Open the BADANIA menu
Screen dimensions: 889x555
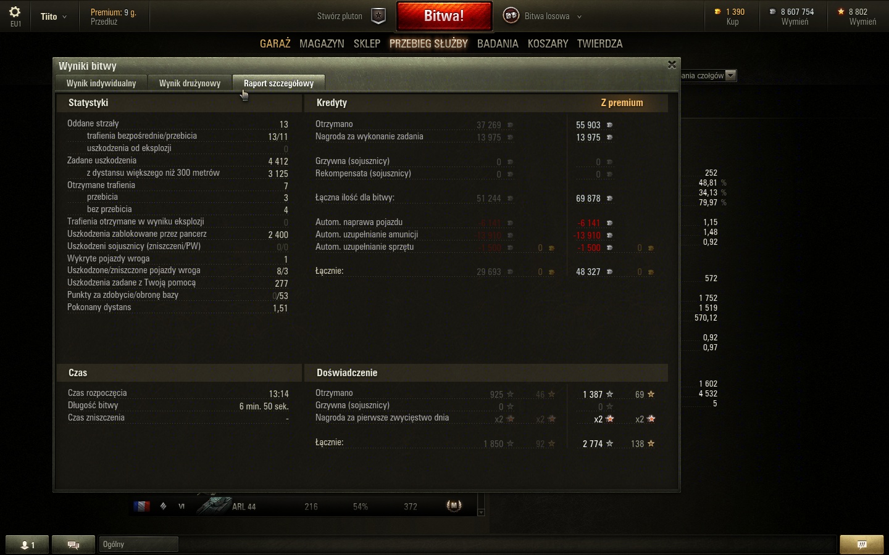coord(498,44)
